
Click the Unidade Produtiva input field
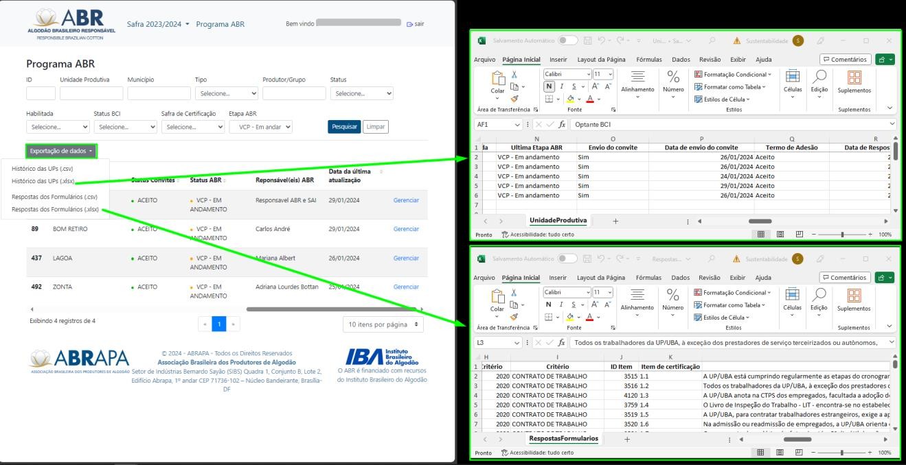91,93
